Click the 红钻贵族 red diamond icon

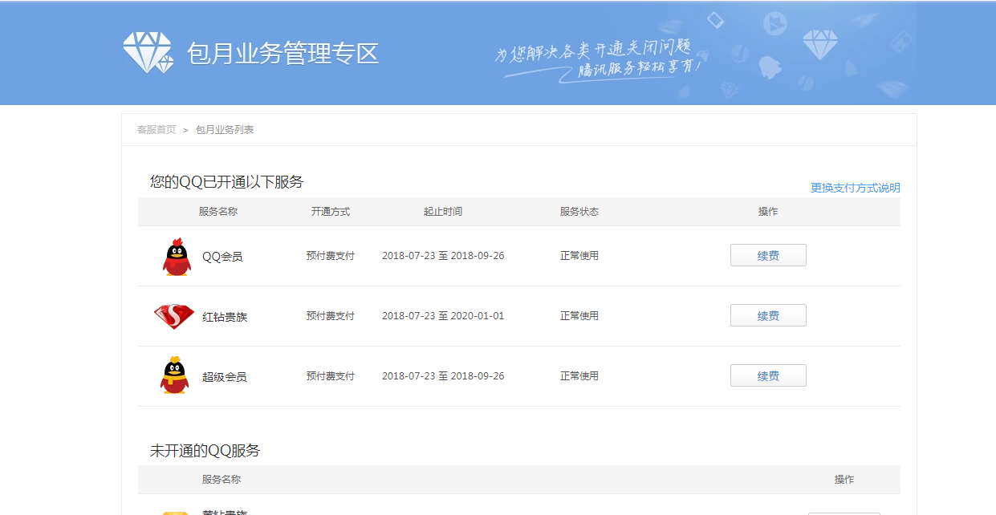[x=174, y=316]
